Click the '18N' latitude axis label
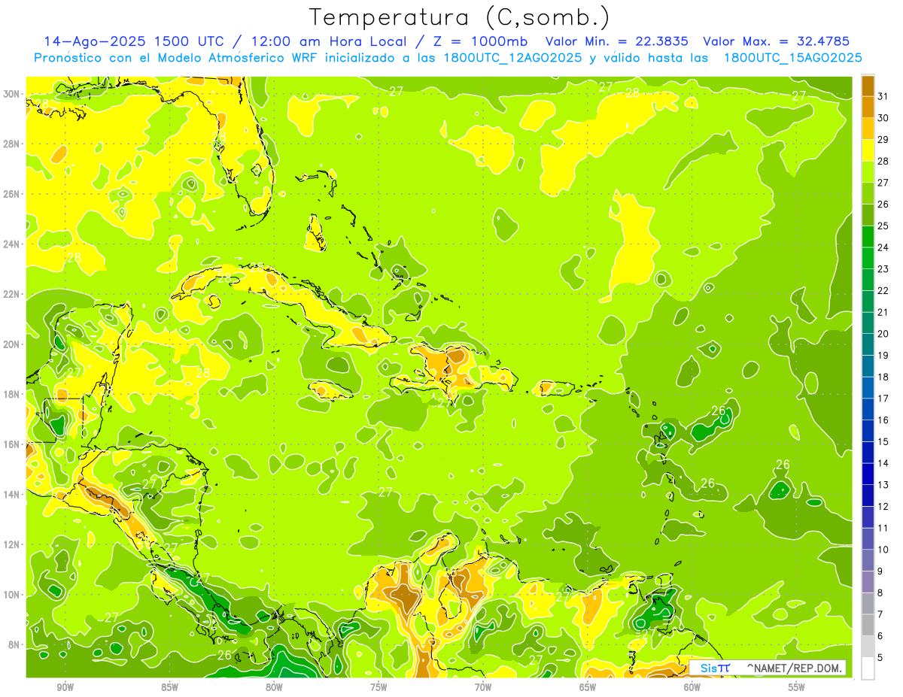 11,394
